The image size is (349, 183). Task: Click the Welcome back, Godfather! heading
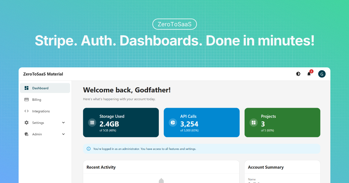127,90
